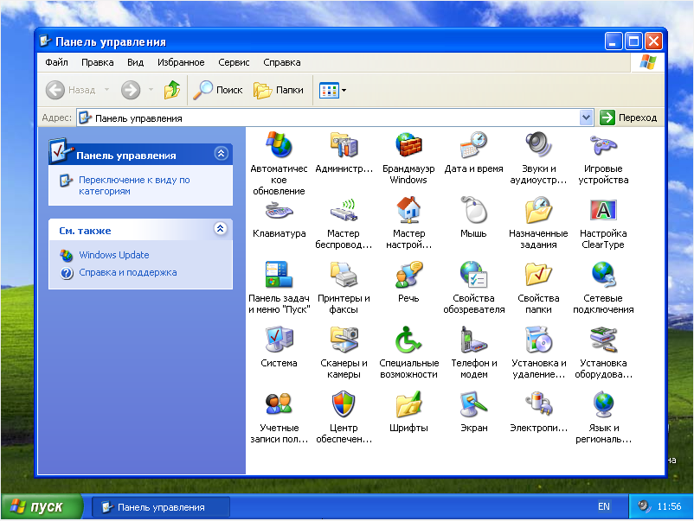Open the Экран display settings icon
Image resolution: width=694 pixels, height=521 pixels.
point(473,404)
